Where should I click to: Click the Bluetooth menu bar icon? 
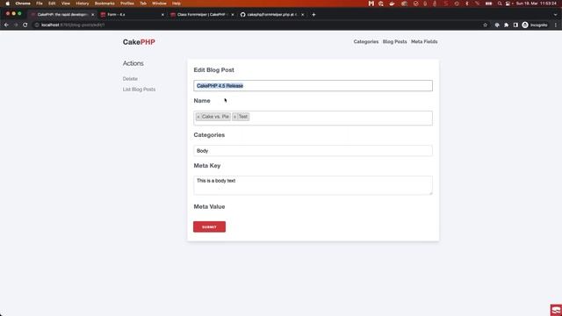[x=466, y=4]
